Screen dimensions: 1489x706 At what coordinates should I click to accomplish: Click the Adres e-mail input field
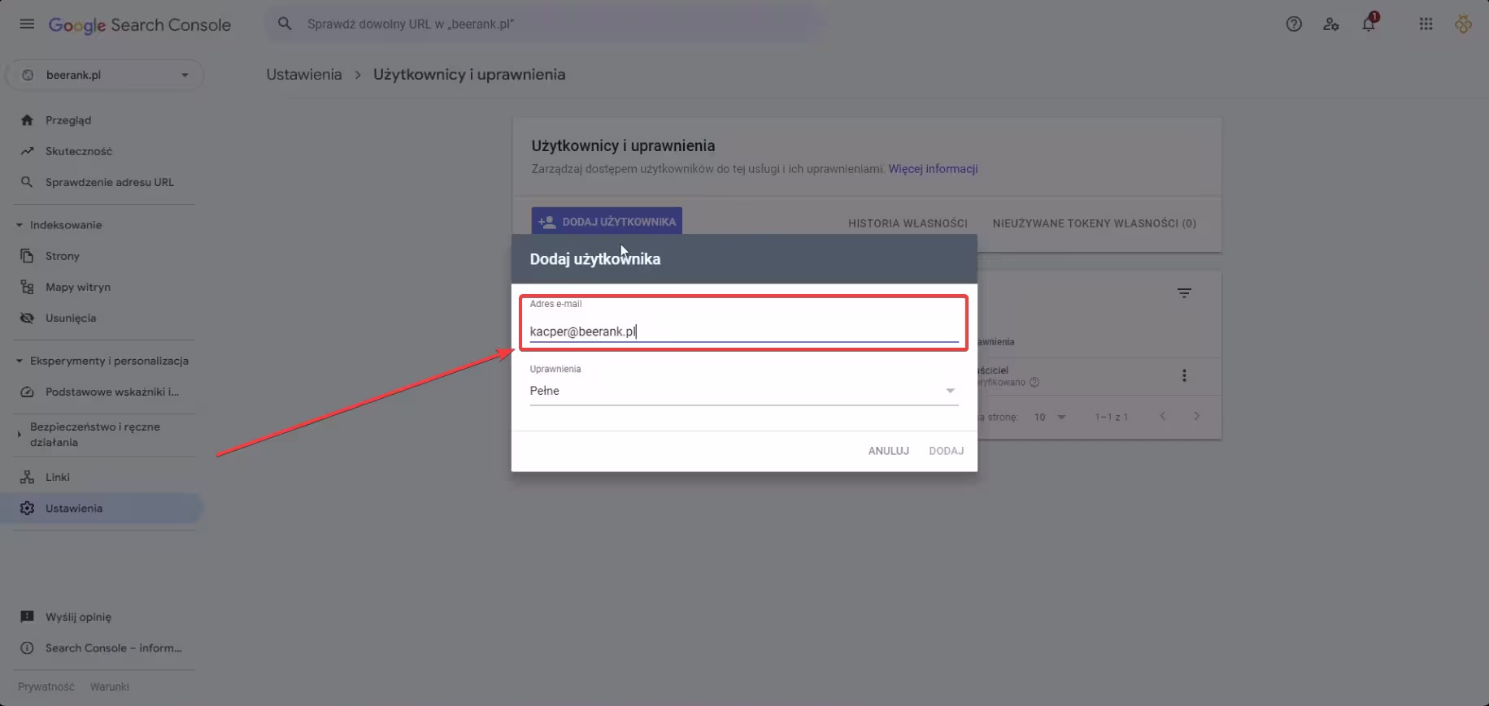pyautogui.click(x=743, y=331)
